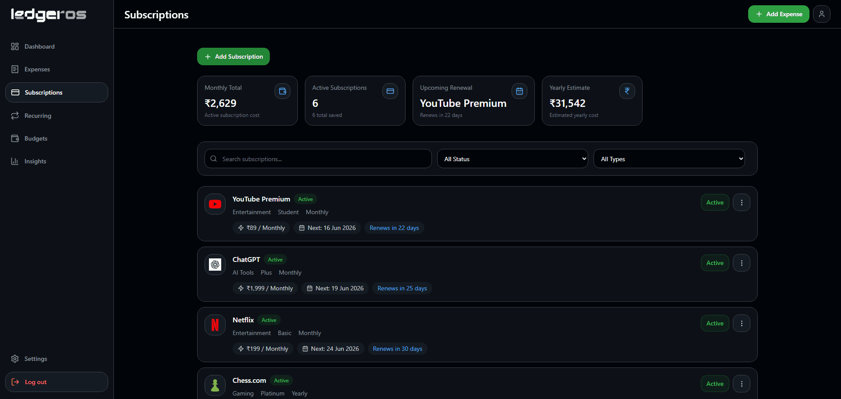Open the three-dot menu for YouTube Premium
This screenshot has width=841, height=399.
pyautogui.click(x=742, y=202)
